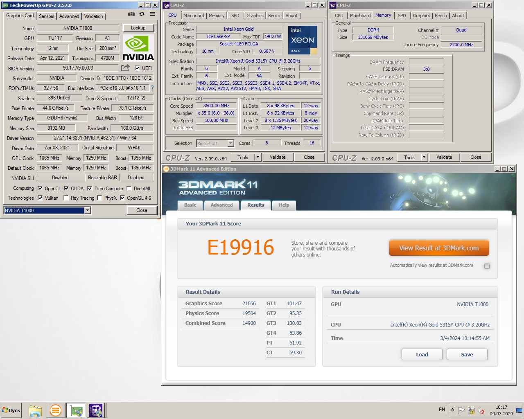This screenshot has width=524, height=419.
Task: Click right CPU-Z window title icon
Action: [333, 5]
